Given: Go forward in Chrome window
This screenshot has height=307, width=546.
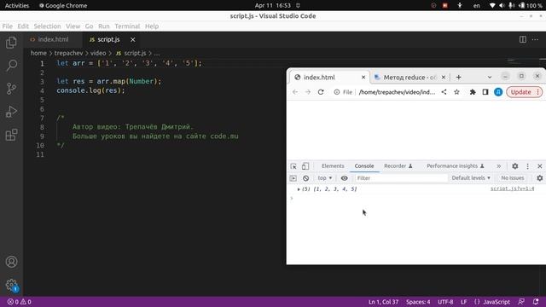Looking at the screenshot, I should (308, 92).
